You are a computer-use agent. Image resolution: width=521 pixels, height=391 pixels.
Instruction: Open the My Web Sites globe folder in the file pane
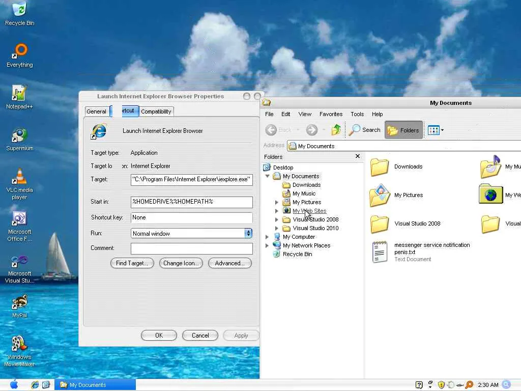[x=491, y=194]
